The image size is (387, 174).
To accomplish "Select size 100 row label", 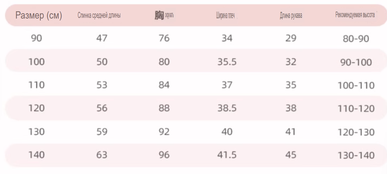I will pos(36,62).
